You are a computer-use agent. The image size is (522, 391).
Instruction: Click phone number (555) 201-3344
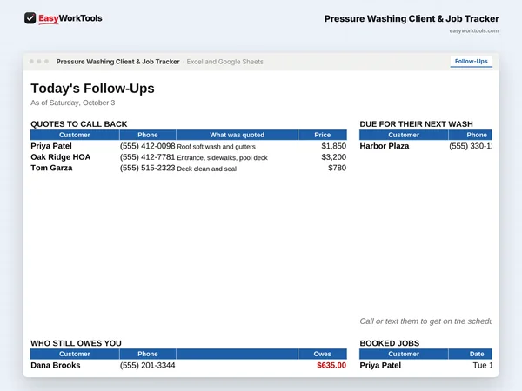(x=148, y=365)
